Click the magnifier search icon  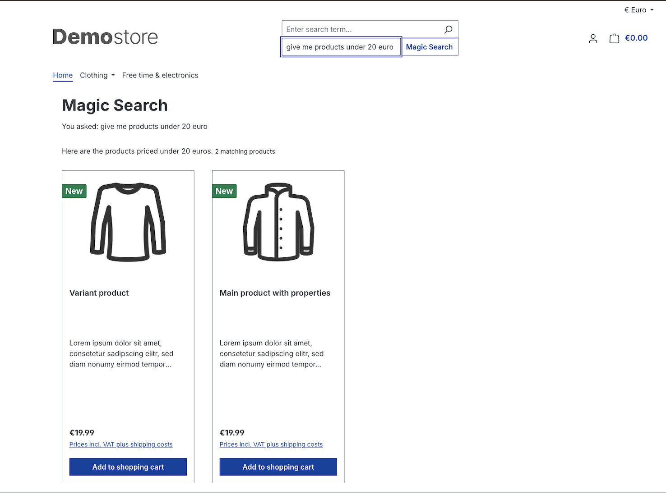point(448,29)
